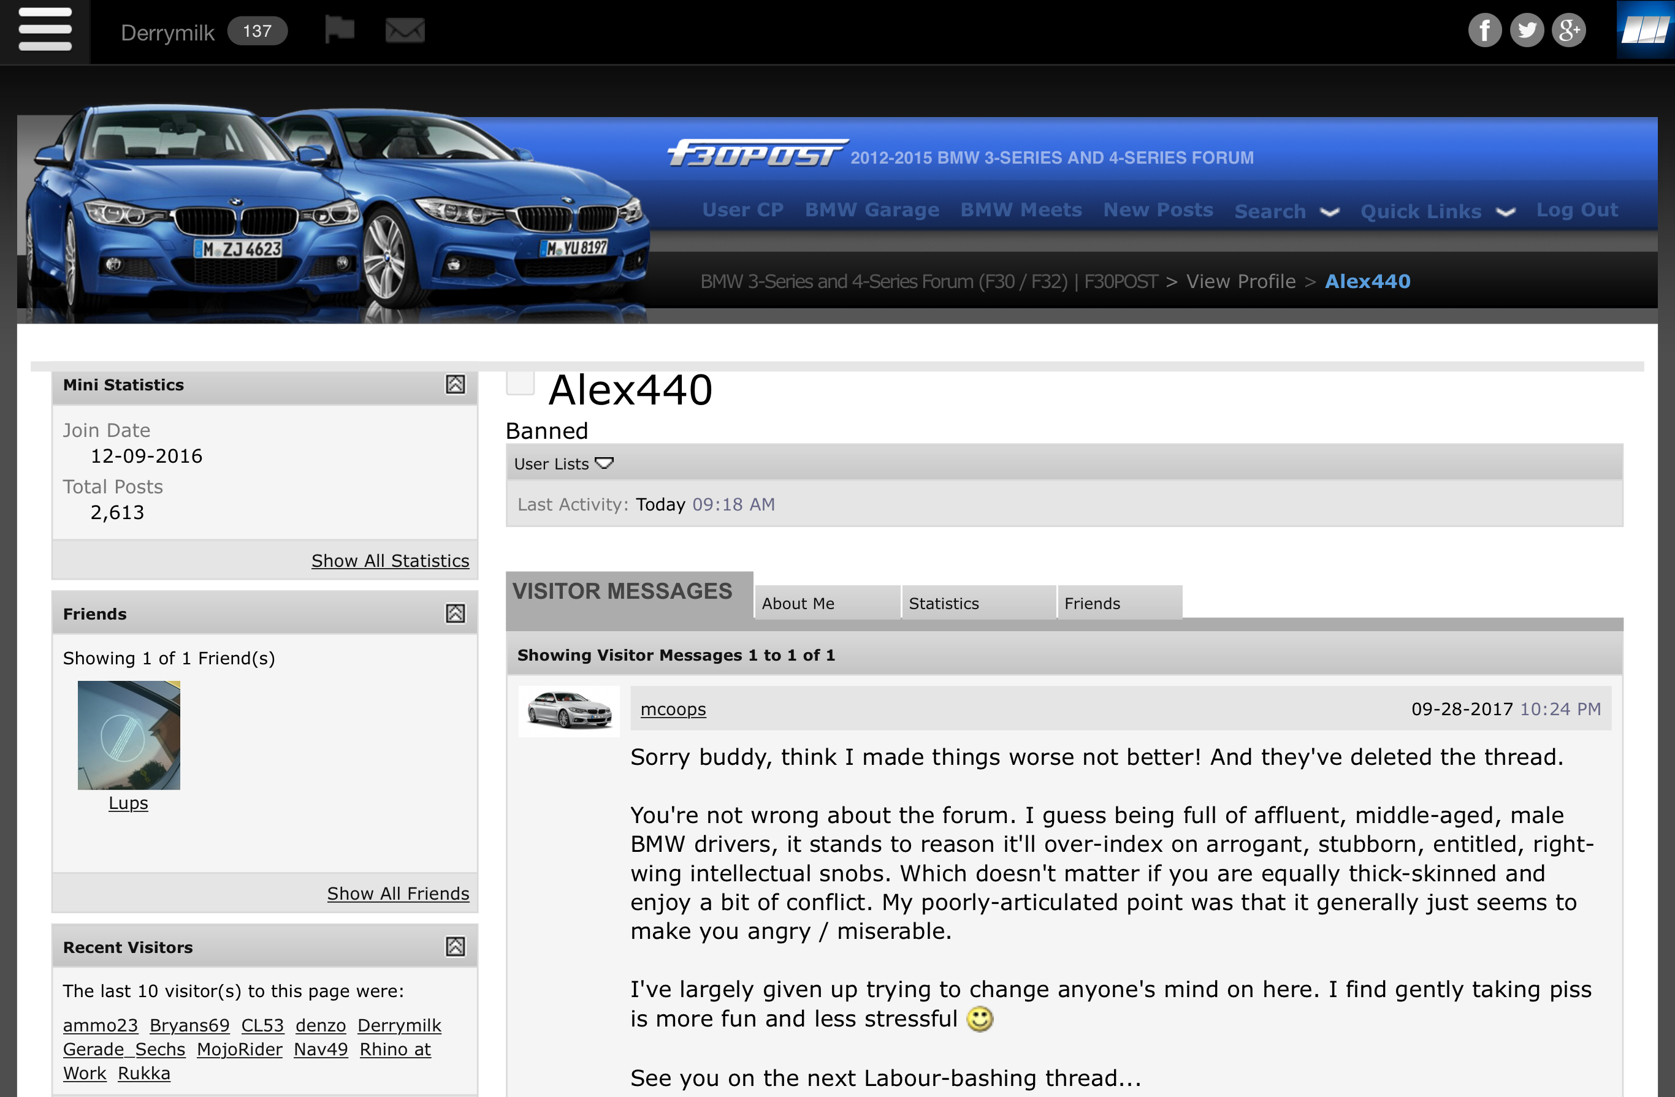Click the Show All Statistics link
The height and width of the screenshot is (1097, 1675).
(390, 561)
